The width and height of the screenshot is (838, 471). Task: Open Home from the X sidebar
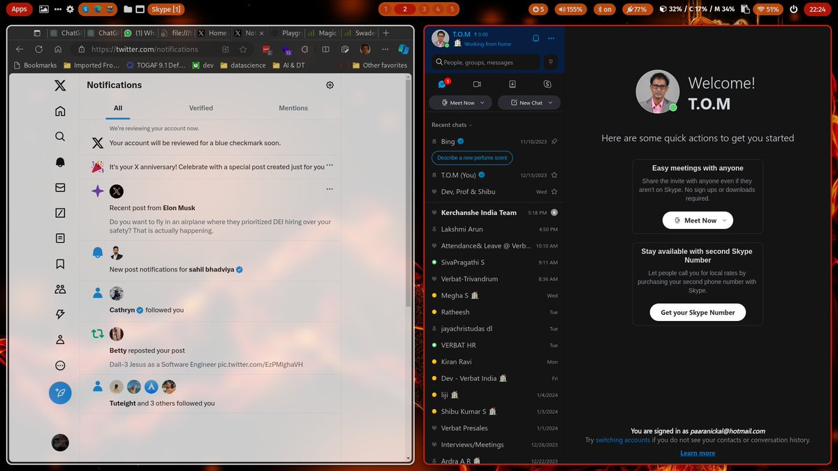[60, 111]
